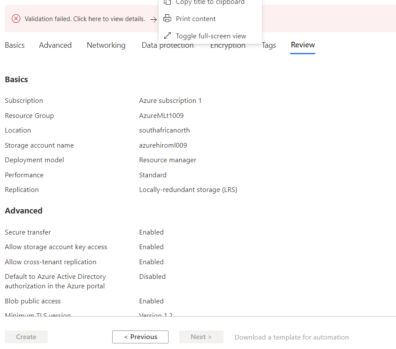Click the Disabled value for Azure AD authorization

click(x=152, y=276)
